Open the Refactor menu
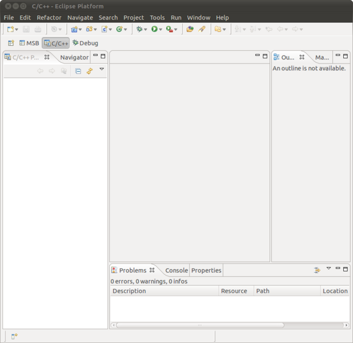Viewport: 353px width, 343px height. pos(49,18)
